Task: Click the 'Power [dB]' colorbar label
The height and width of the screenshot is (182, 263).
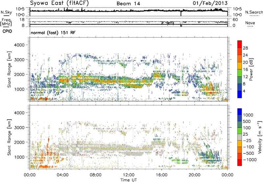Action: (x=251, y=69)
